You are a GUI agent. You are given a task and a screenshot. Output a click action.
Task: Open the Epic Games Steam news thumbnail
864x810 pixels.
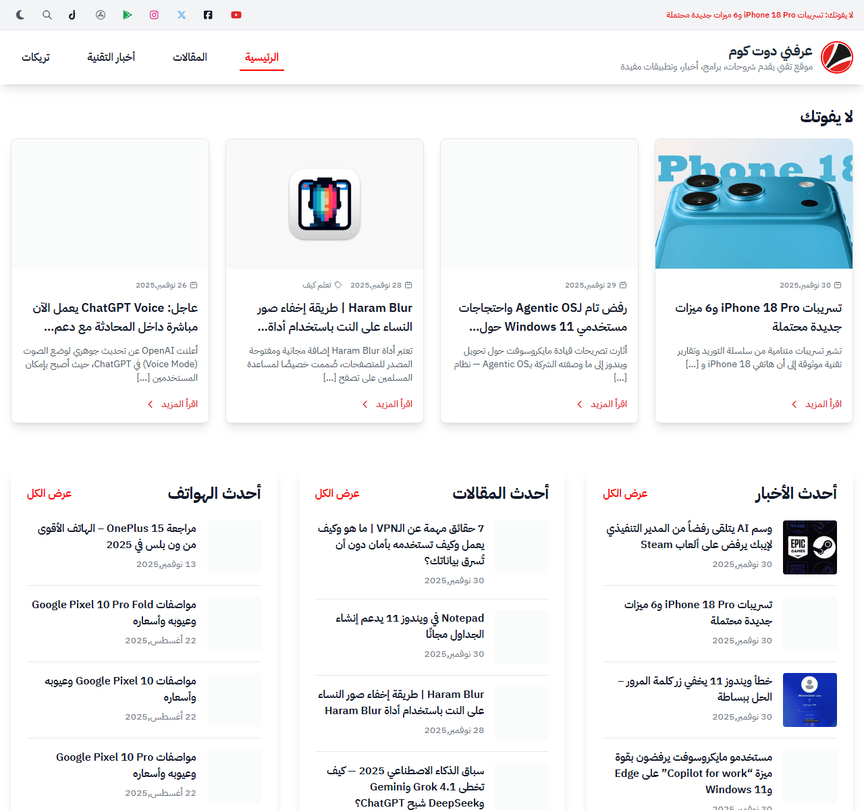click(809, 547)
